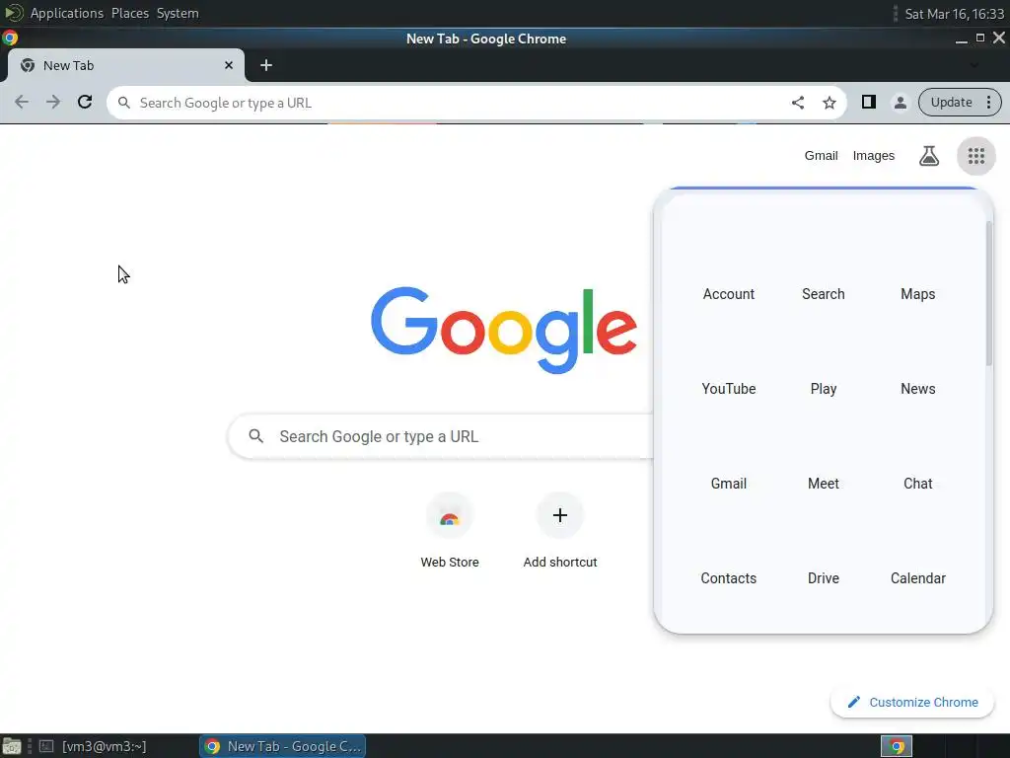The image size is (1010, 758).
Task: Open Chat in the apps panel
Action: point(917,484)
